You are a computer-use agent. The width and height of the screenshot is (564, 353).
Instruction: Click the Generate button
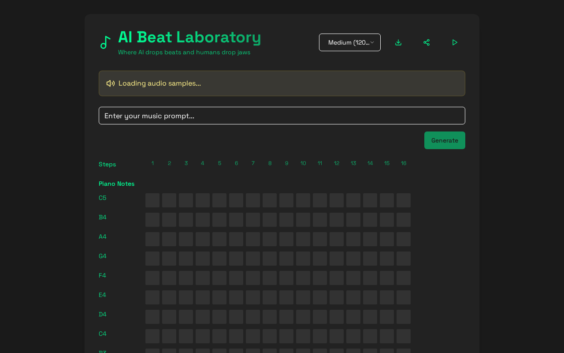pyautogui.click(x=445, y=140)
